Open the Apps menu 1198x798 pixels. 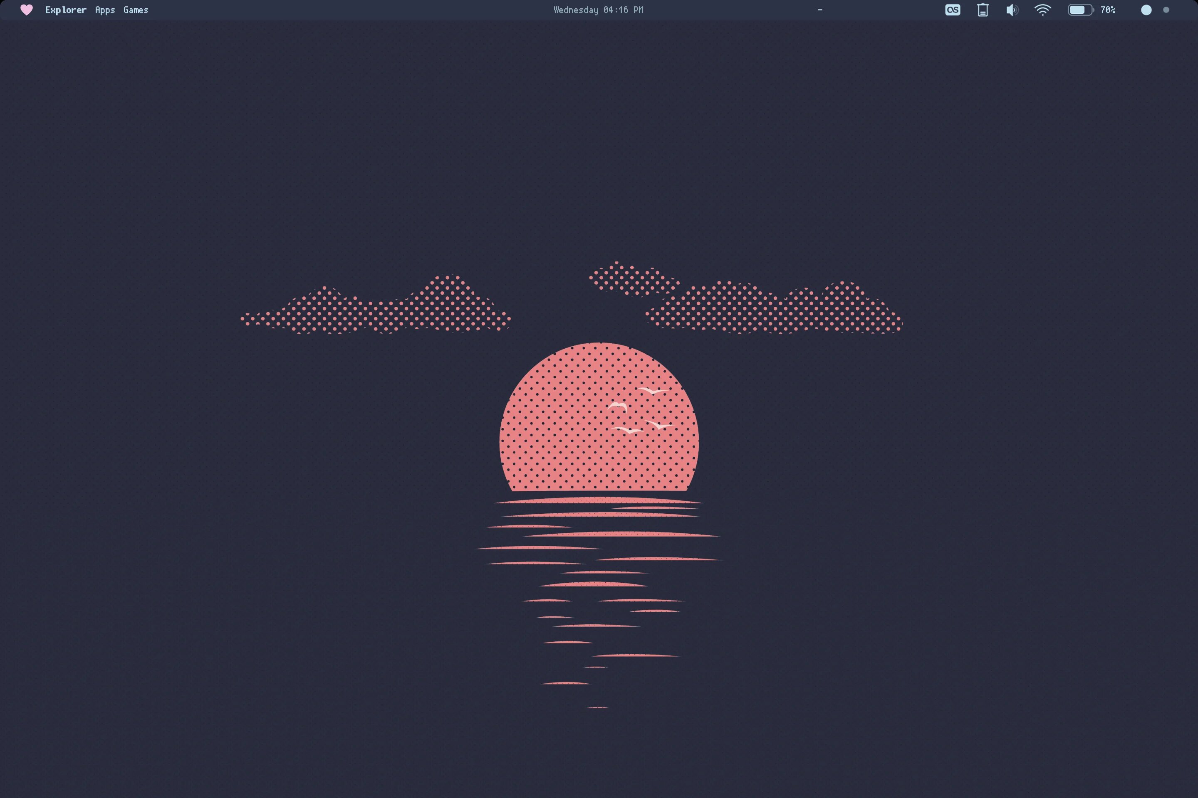click(105, 10)
